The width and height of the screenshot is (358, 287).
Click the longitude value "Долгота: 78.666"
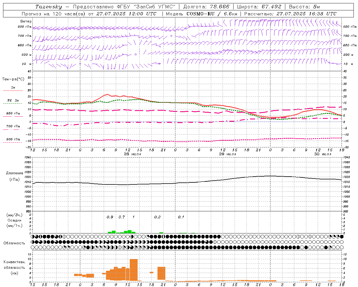pyautogui.click(x=206, y=7)
